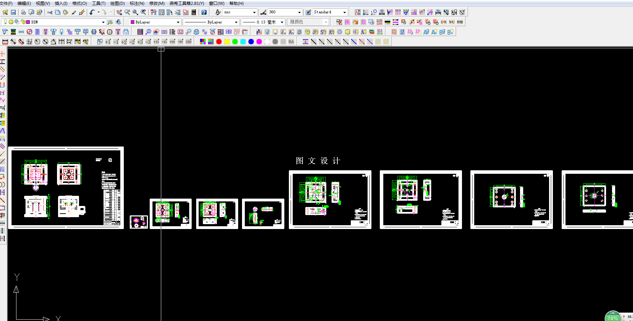Click the table grid icon

(x=140, y=32)
